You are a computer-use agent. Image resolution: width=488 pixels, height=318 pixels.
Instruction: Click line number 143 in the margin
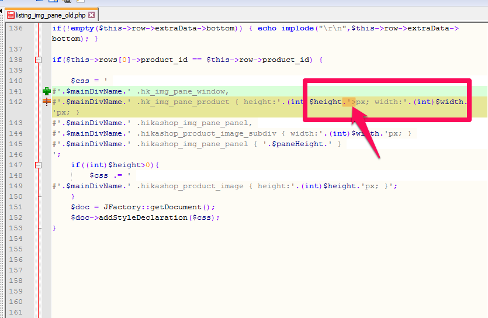pyautogui.click(x=16, y=123)
